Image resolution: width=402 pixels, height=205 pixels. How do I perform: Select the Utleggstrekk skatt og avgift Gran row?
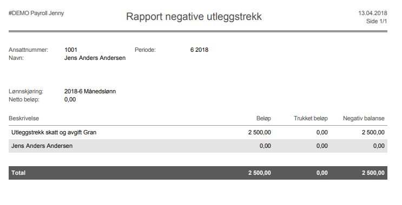[x=198, y=132]
